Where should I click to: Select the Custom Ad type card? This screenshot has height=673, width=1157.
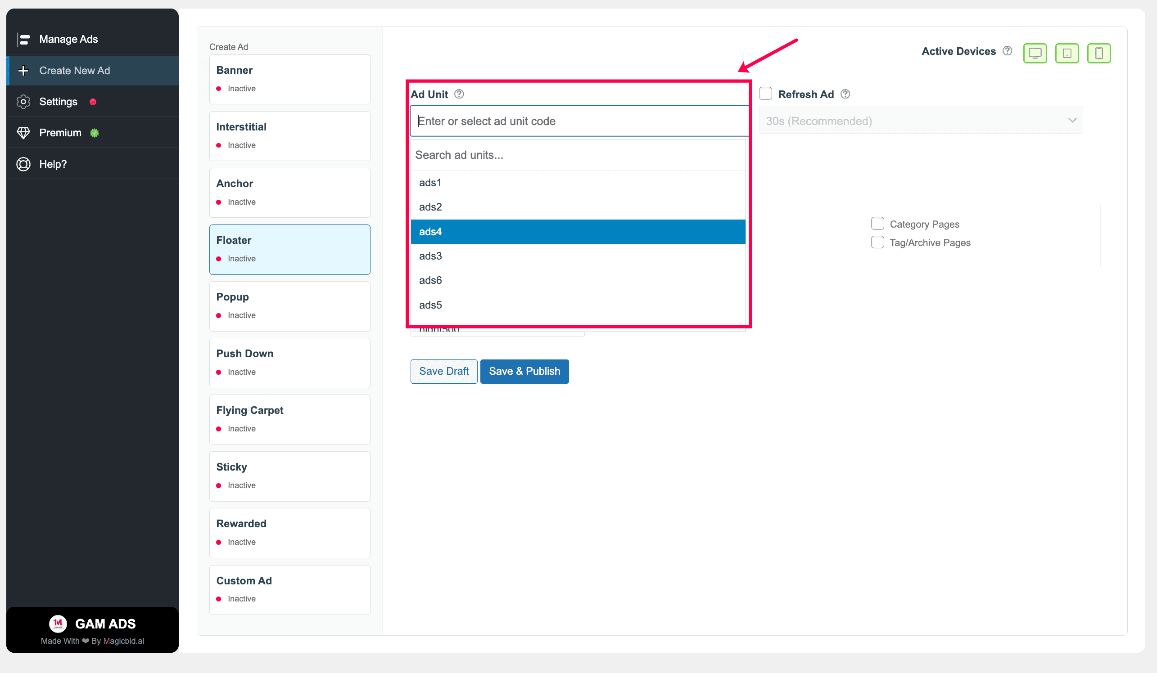pyautogui.click(x=290, y=589)
